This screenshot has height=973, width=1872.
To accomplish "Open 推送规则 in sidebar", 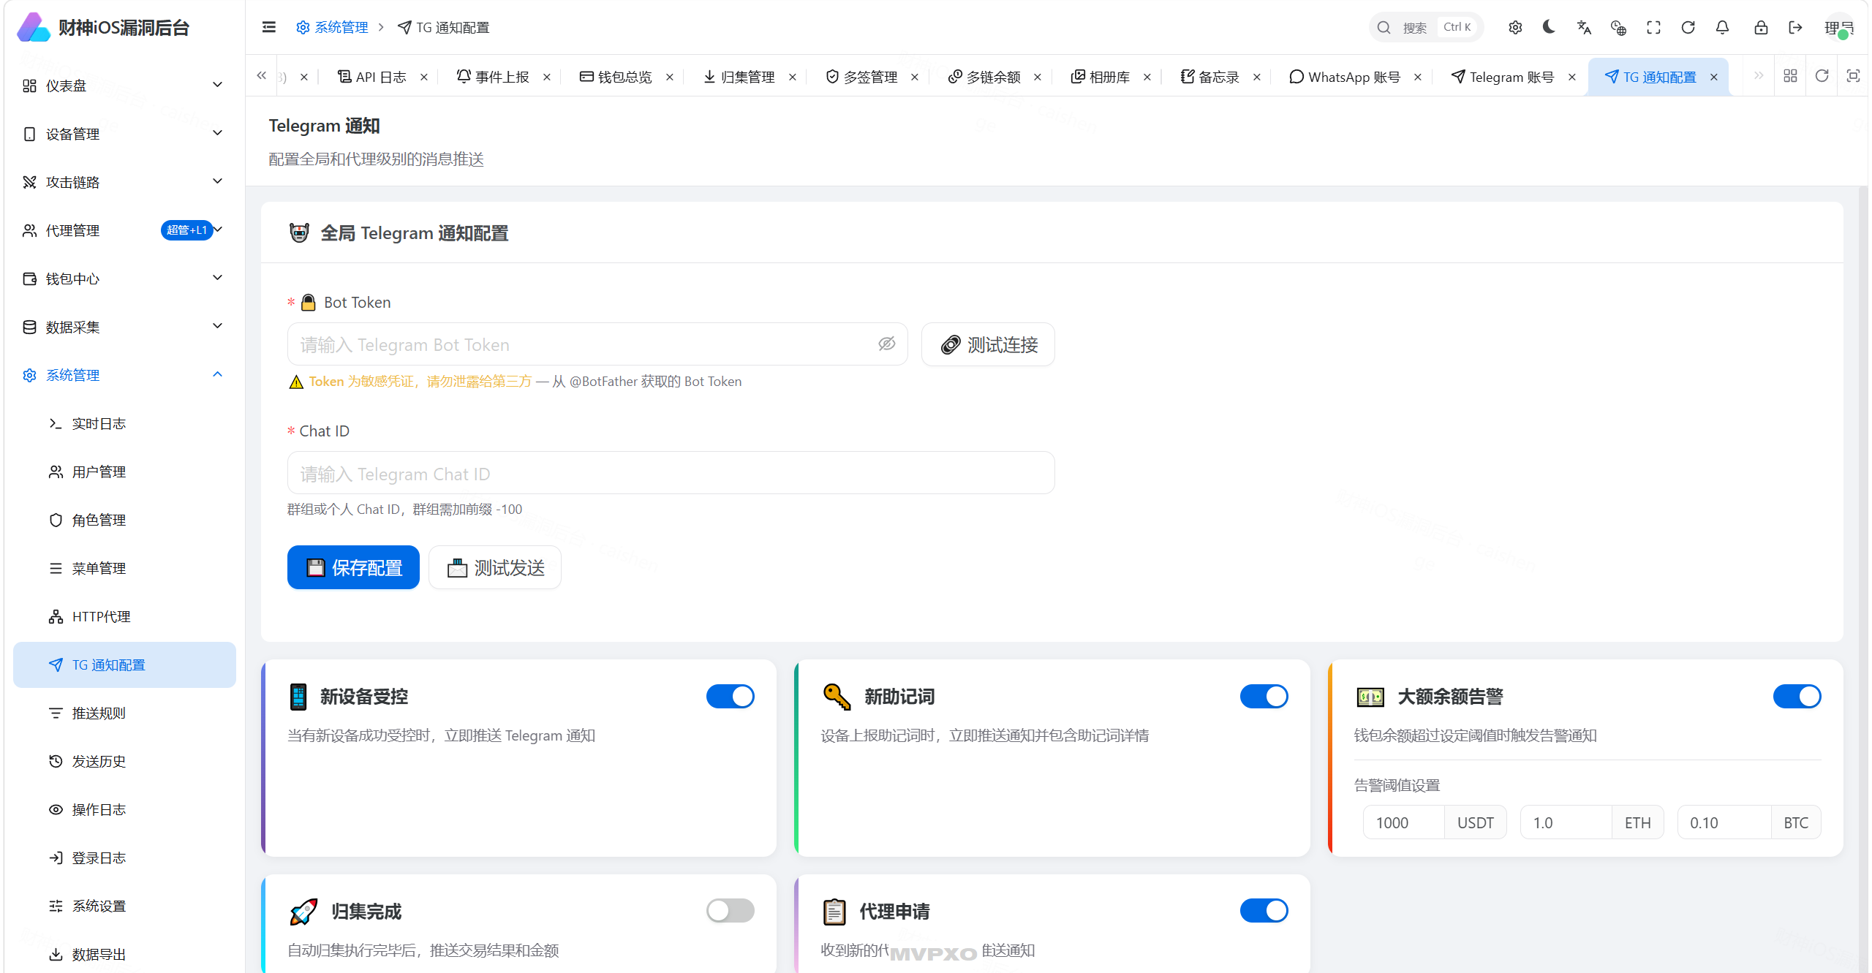I will tap(124, 713).
